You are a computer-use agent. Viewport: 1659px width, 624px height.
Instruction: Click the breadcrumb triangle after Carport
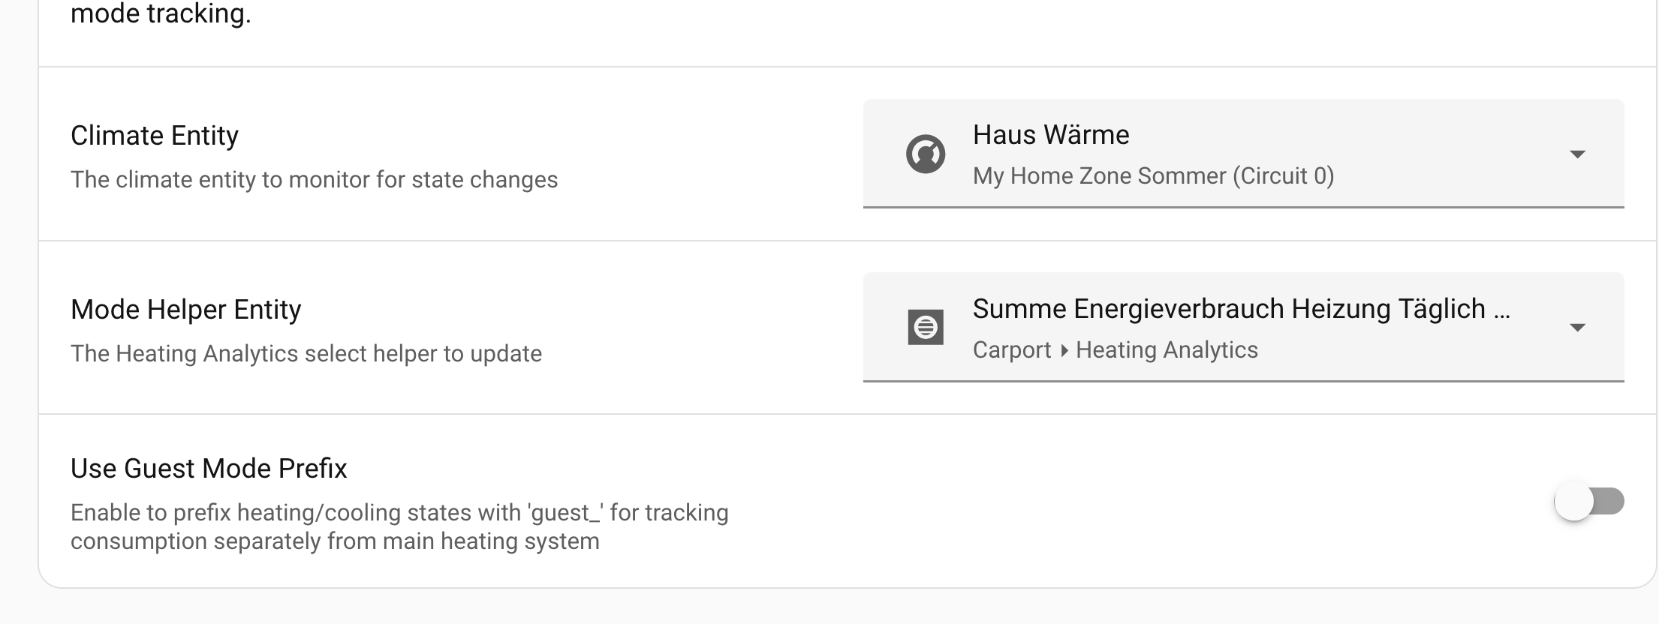pos(1064,350)
